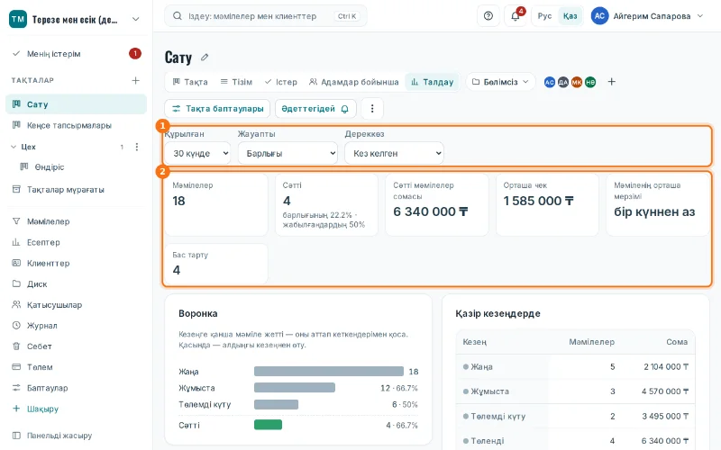Viewport: 721px width, 450px height.
Task: Open Баптаулар settings in sidebar
Action: coord(76,388)
